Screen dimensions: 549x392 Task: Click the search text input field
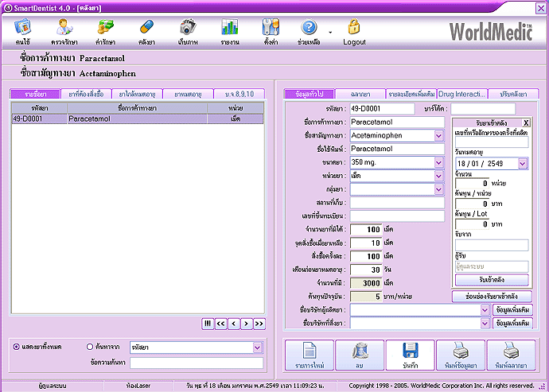[197, 363]
